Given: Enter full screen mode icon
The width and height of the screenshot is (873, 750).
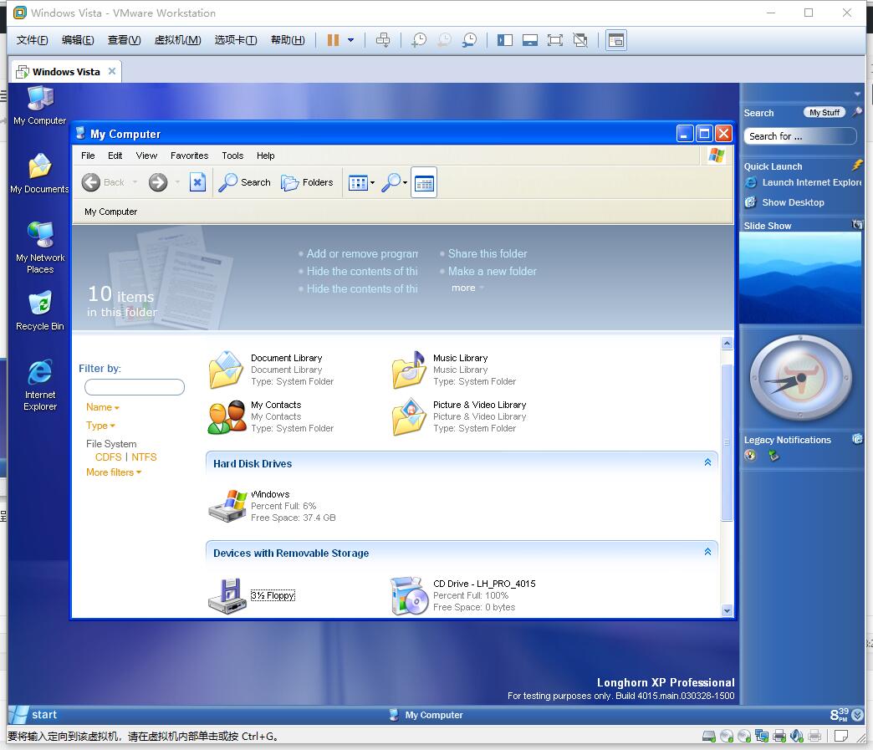Looking at the screenshot, I should pyautogui.click(x=555, y=40).
